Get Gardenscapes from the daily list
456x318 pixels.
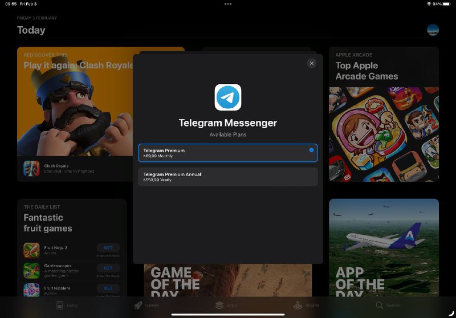point(108,268)
